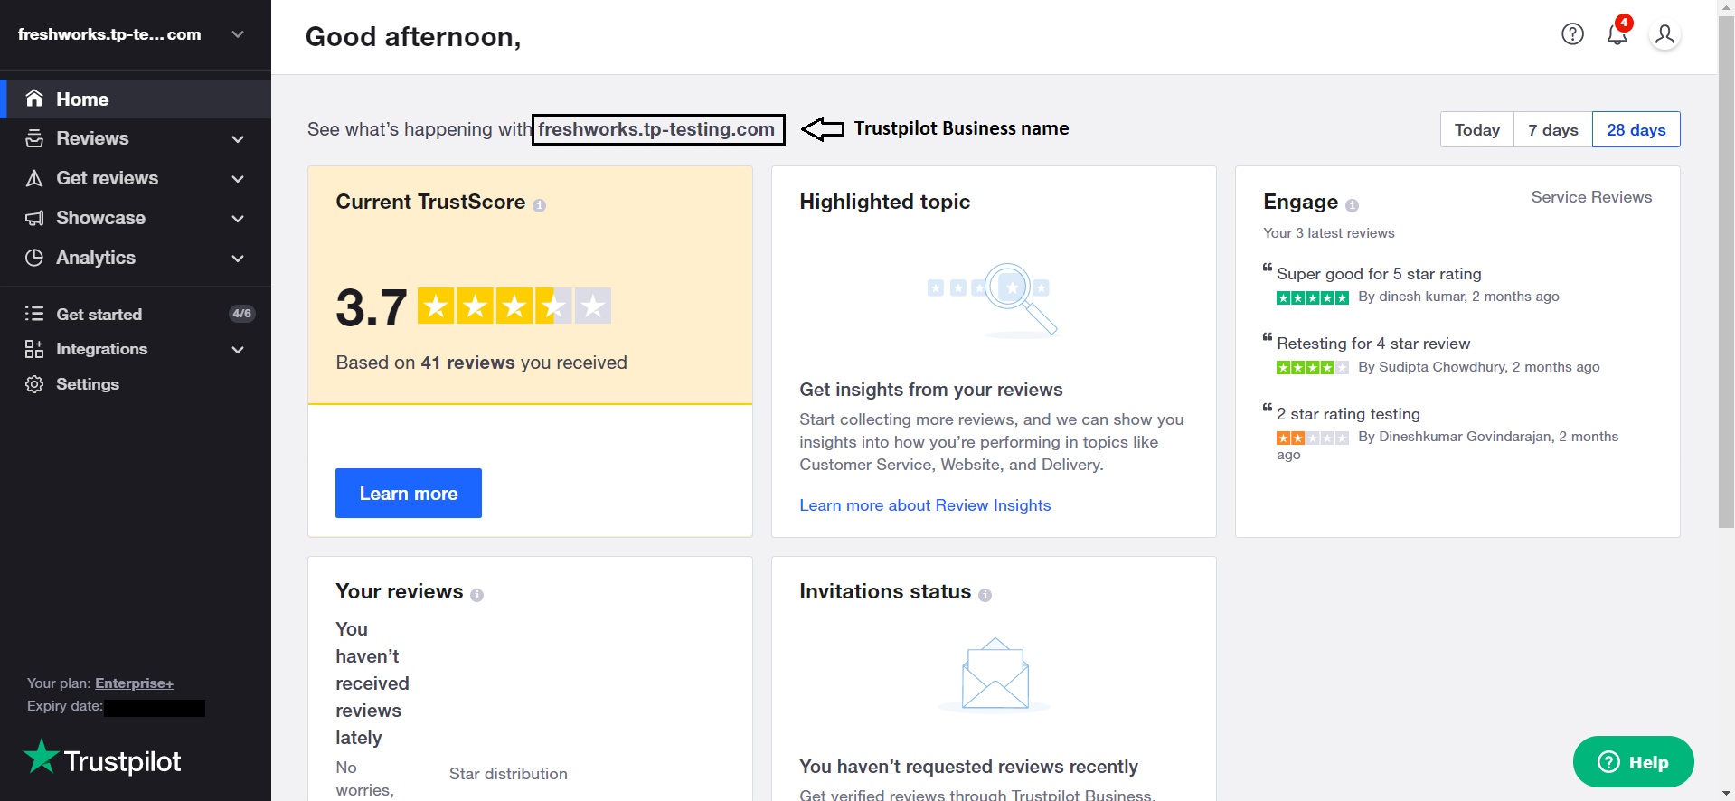This screenshot has width=1735, height=801.
Task: Click the Integrations grid icon
Action: (34, 349)
